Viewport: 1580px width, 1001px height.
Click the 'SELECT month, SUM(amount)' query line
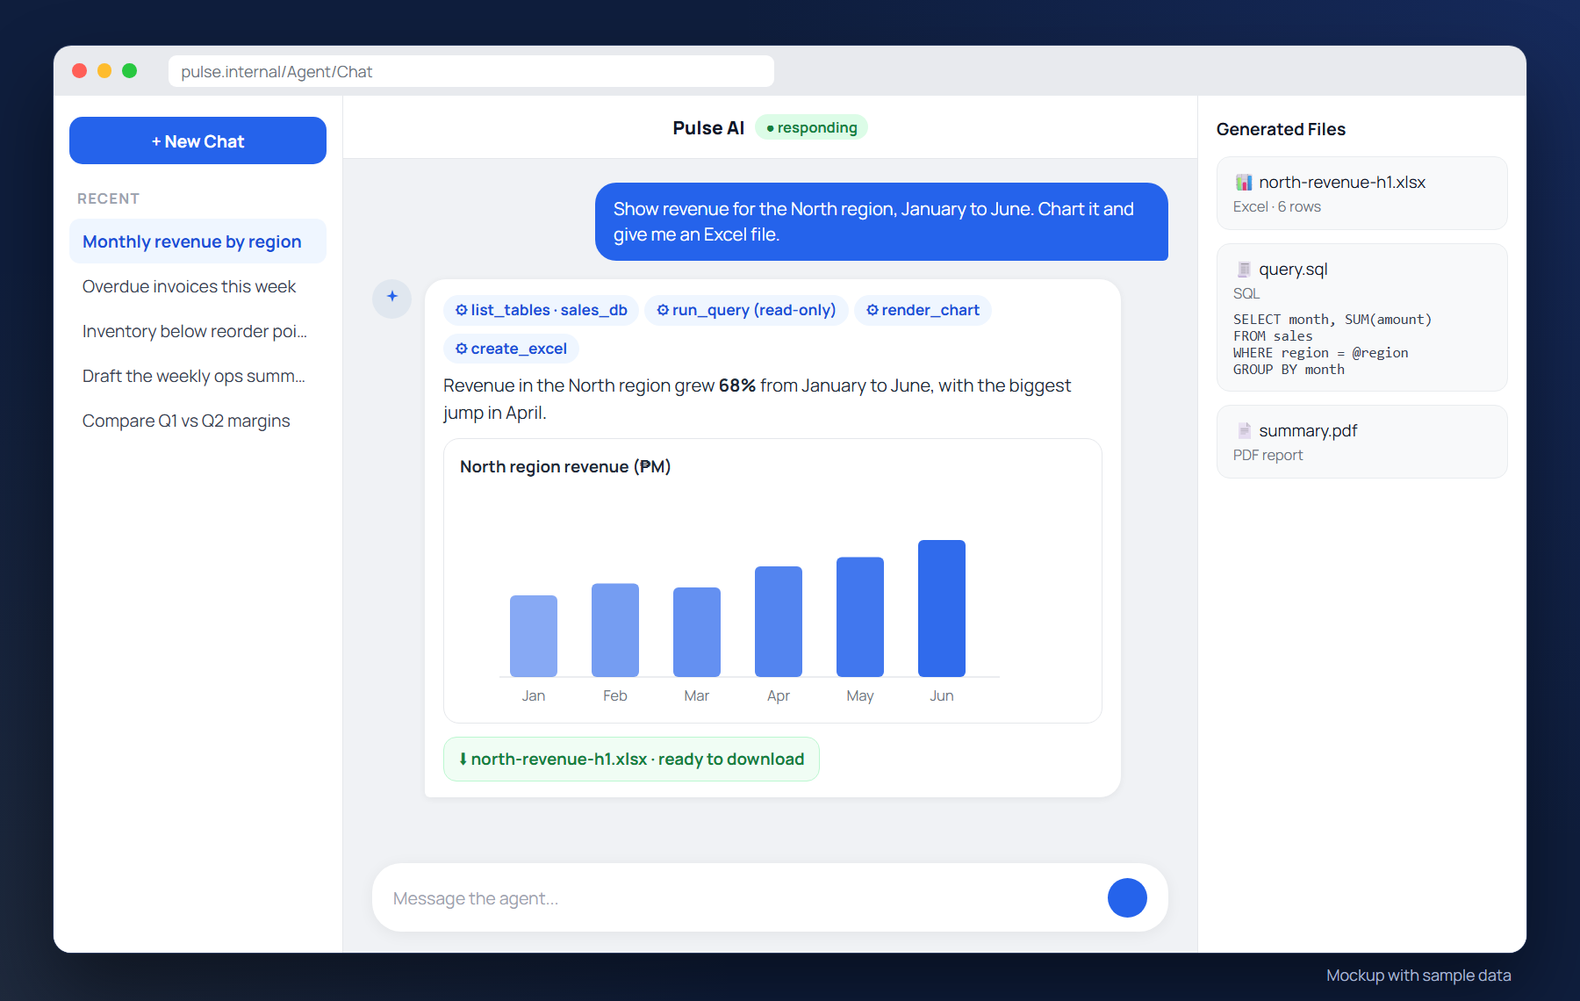point(1332,320)
